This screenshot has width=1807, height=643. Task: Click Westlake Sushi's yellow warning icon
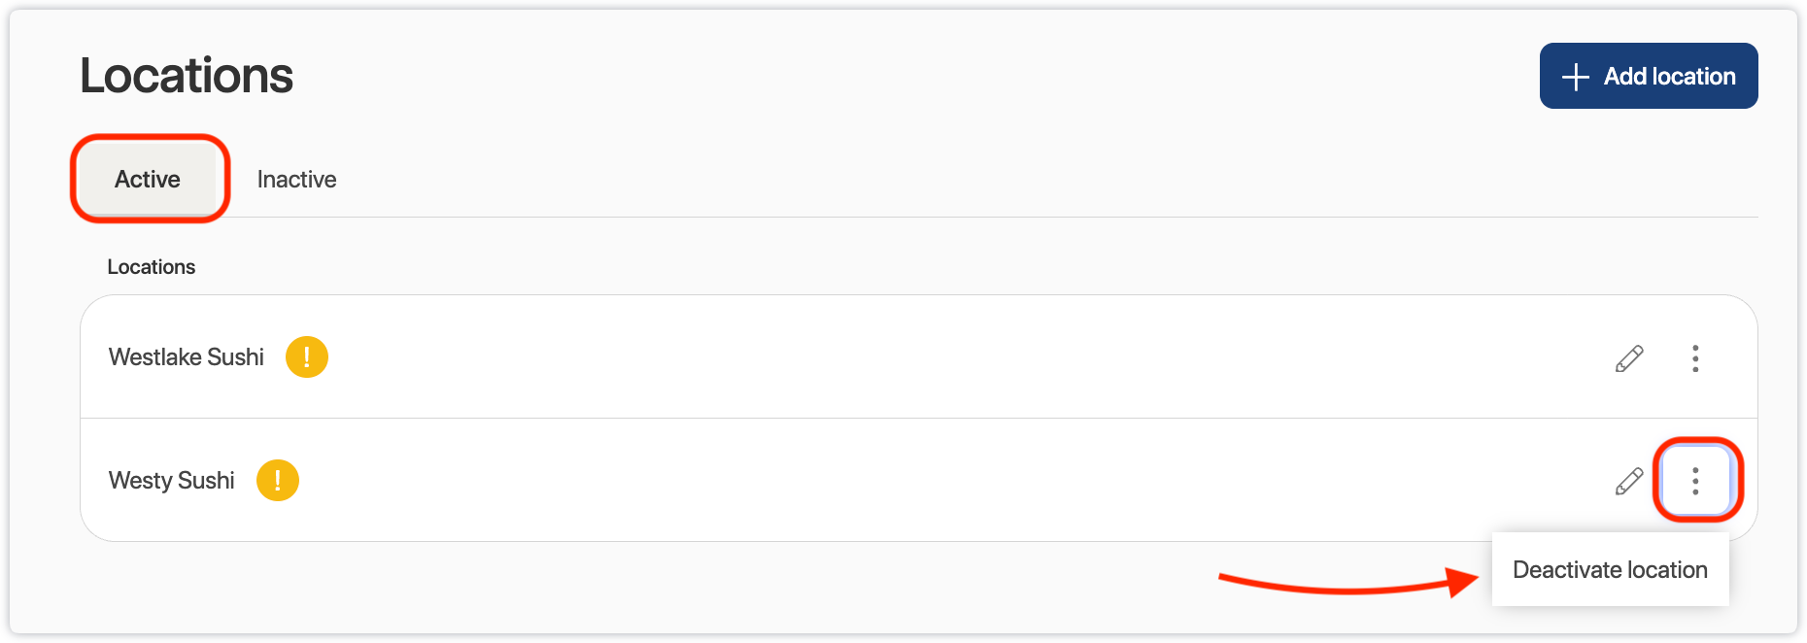307,357
